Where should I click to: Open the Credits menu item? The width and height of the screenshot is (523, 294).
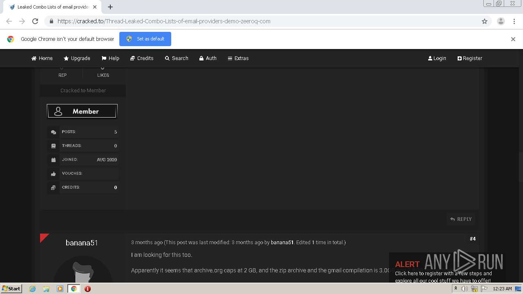(x=142, y=58)
